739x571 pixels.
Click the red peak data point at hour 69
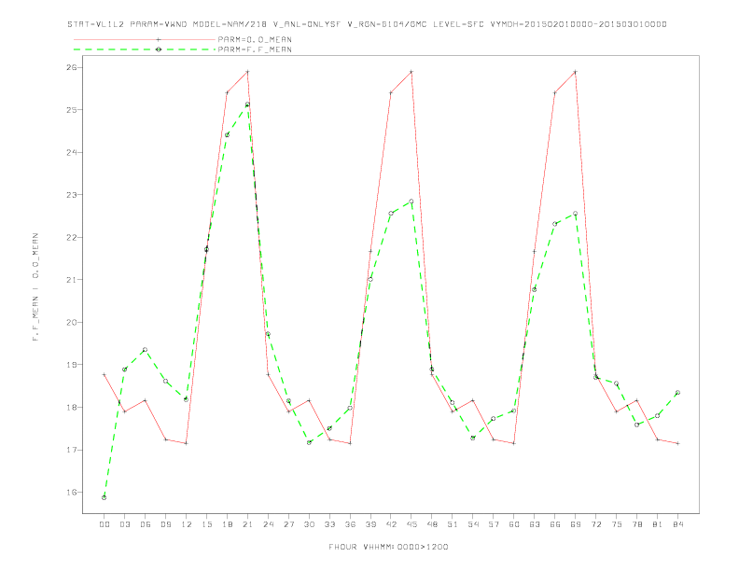(576, 72)
